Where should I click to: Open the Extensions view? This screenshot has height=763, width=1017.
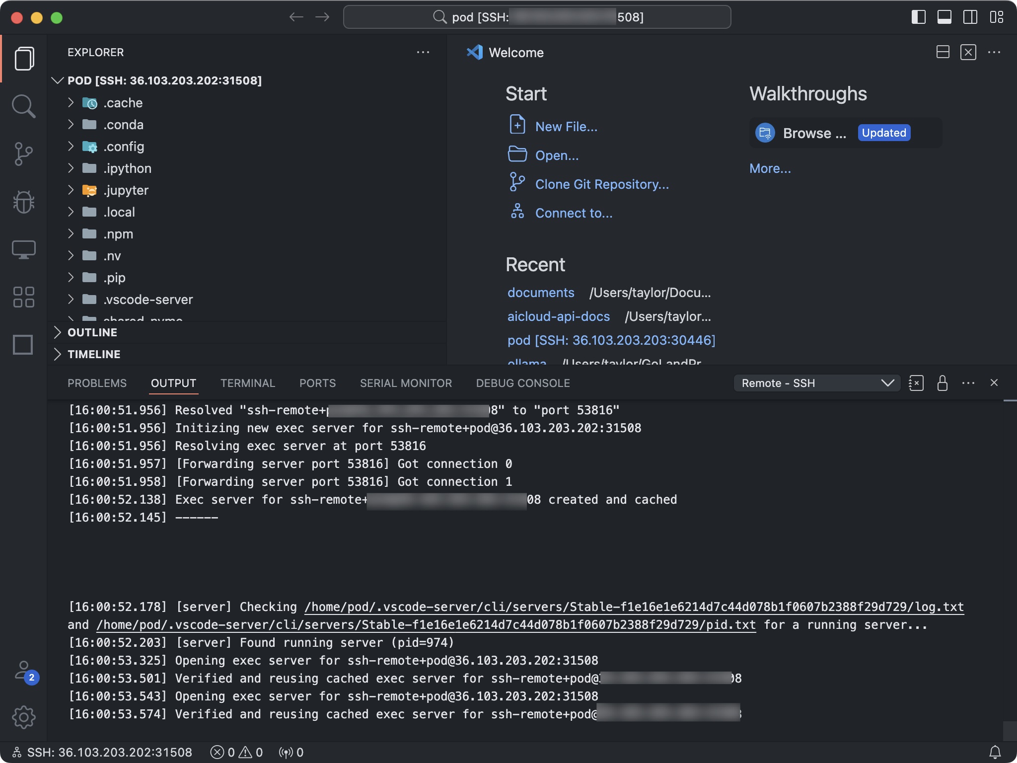tap(24, 297)
